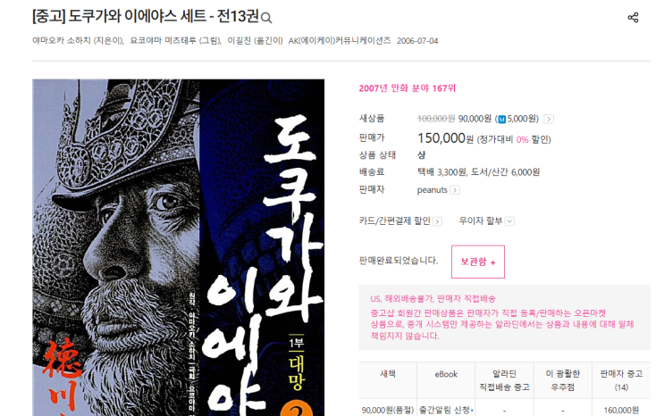Enlarge the book cover image

pyautogui.click(x=178, y=247)
